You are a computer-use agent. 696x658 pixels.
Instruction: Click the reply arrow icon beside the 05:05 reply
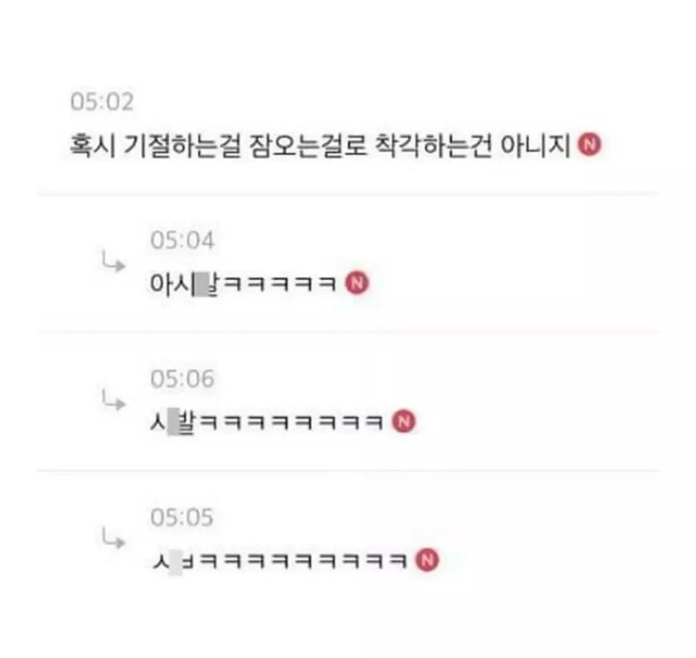113,538
